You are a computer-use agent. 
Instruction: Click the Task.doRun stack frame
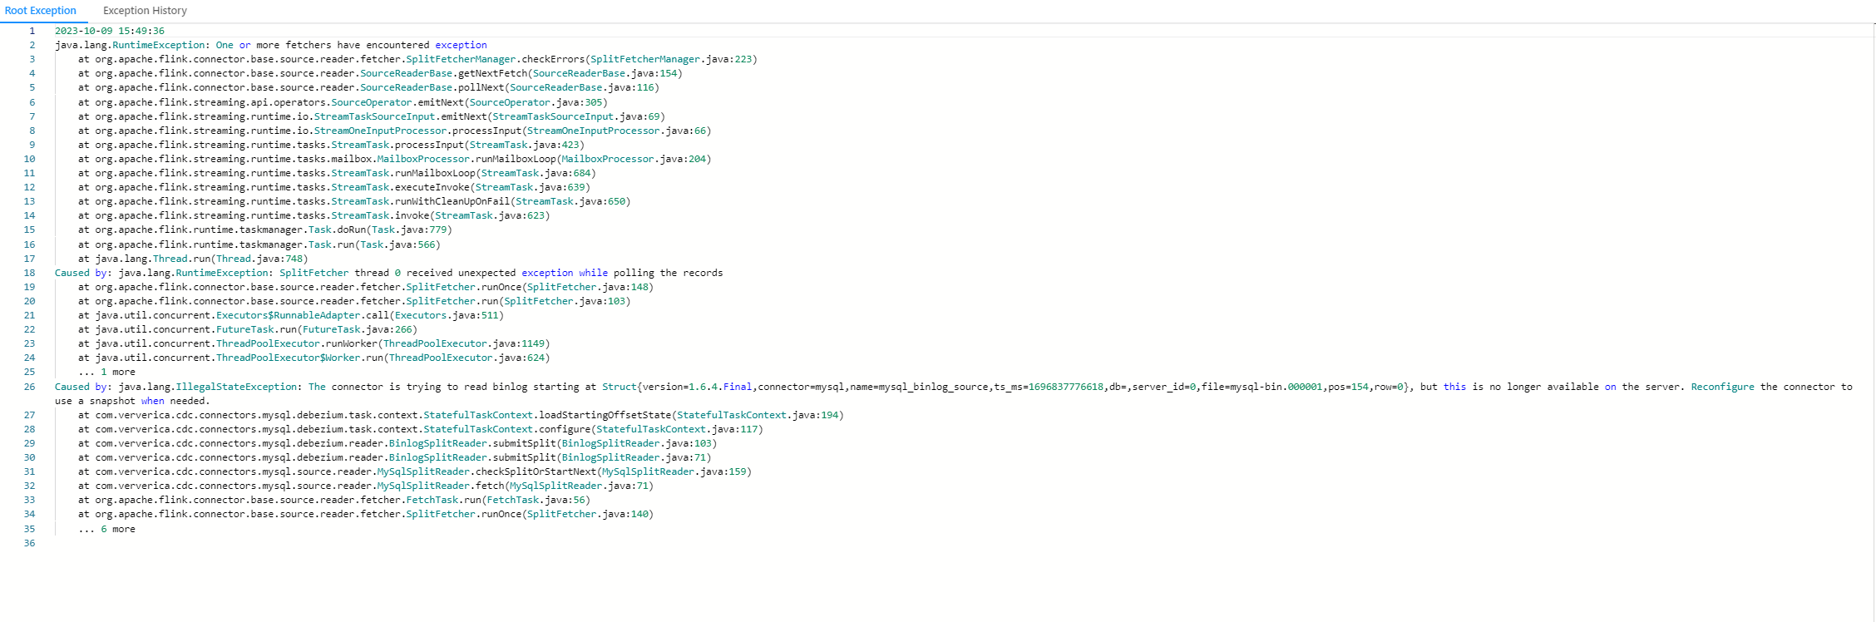[265, 230]
